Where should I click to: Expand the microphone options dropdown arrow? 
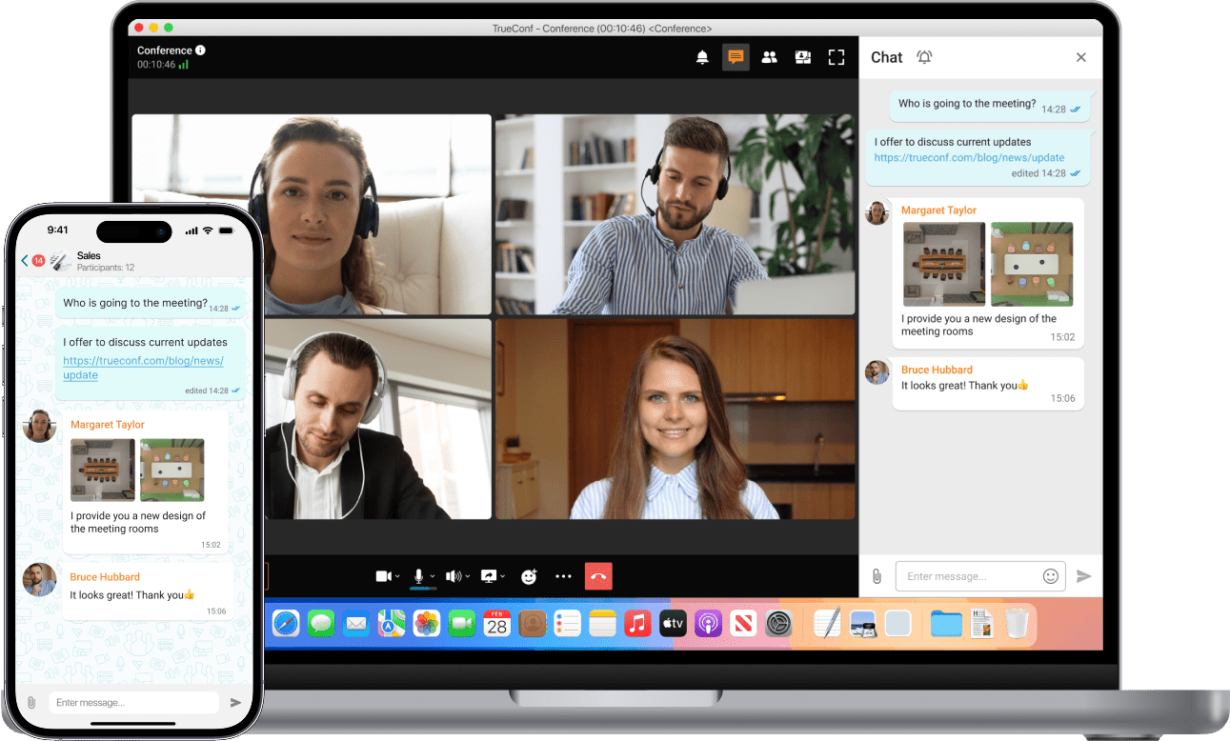[433, 577]
